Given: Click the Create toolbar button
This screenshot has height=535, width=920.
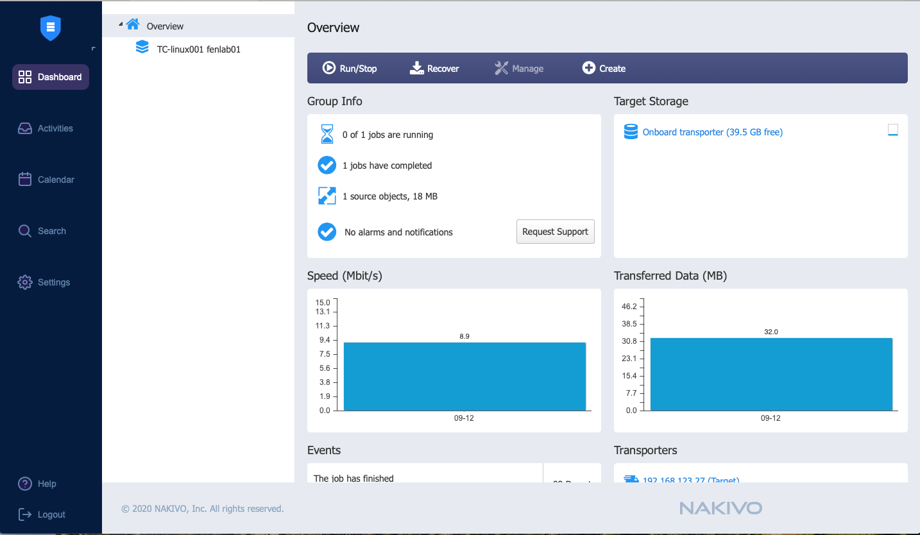Looking at the screenshot, I should (604, 69).
